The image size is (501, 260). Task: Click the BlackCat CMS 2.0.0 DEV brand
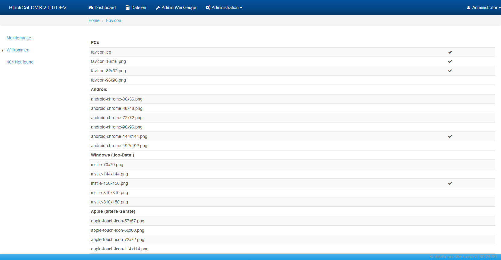pyautogui.click(x=38, y=8)
